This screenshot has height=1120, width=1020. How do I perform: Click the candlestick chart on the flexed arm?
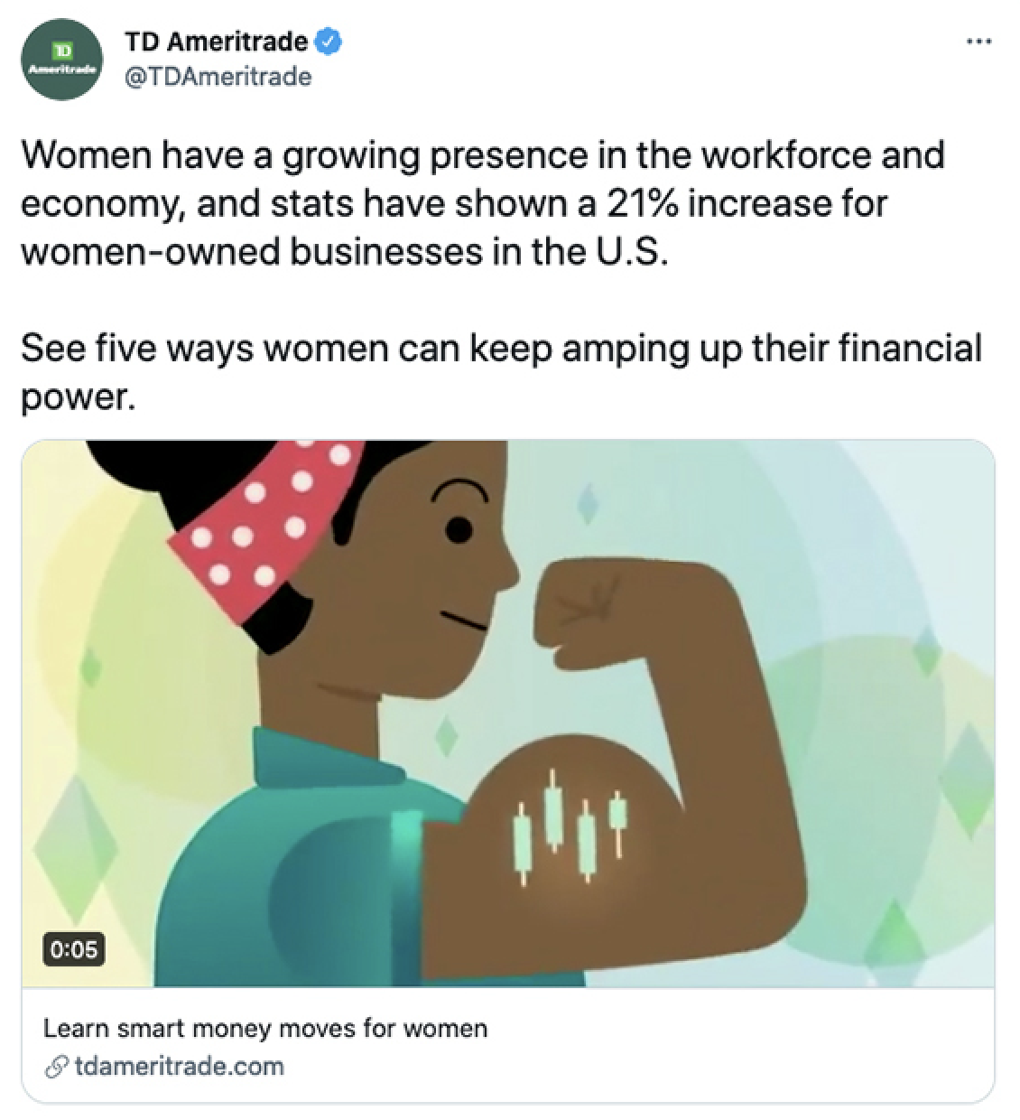tap(569, 826)
